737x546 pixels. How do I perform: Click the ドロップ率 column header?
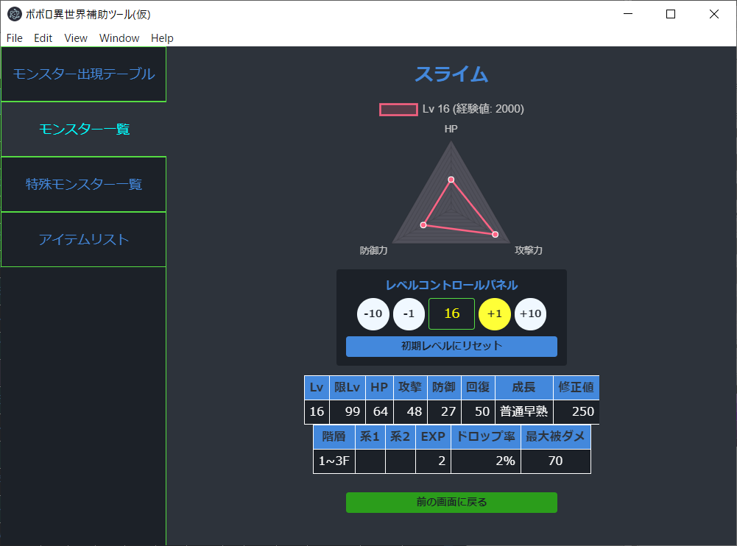(485, 436)
